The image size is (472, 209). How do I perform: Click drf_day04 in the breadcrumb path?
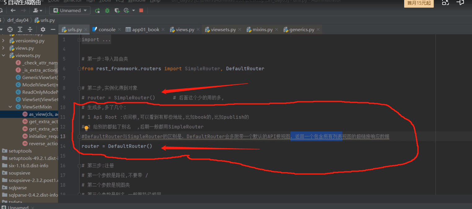(x=18, y=20)
